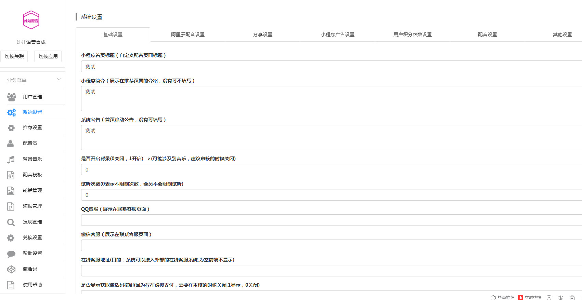Open the 分享设置 tab
The height and width of the screenshot is (300, 582).
262,35
